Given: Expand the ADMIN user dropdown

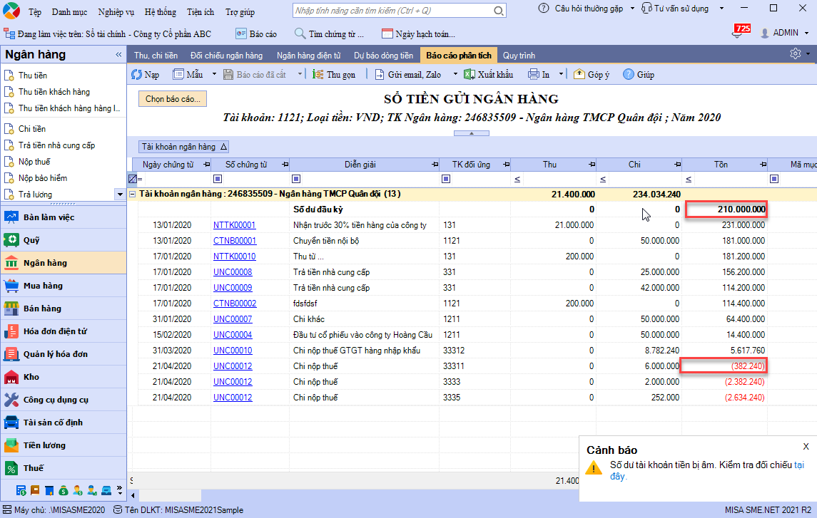Looking at the screenshot, I should coord(807,33).
